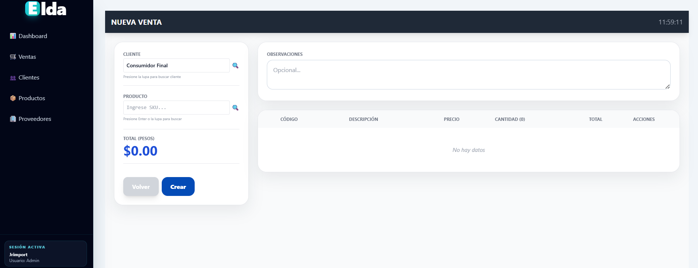The image size is (698, 268).
Task: Click the Observaciones resize handle
Action: 667,86
